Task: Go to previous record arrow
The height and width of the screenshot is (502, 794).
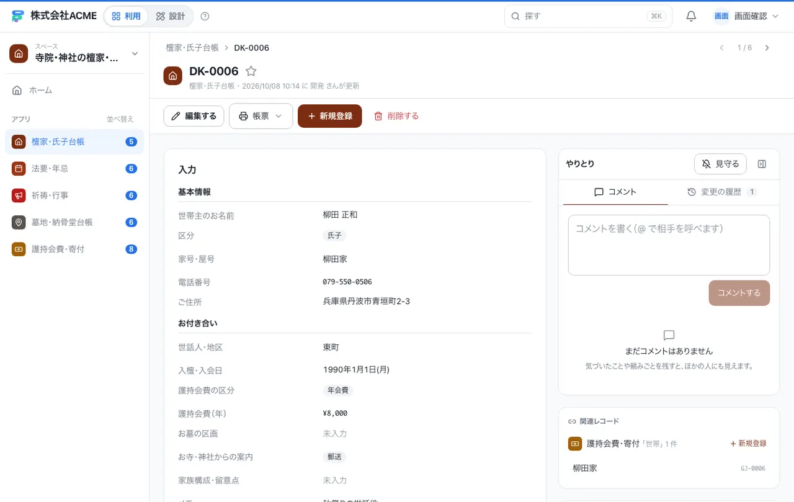Action: tap(721, 48)
